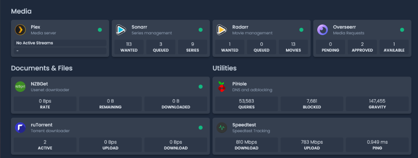Image resolution: width=418 pixels, height=158 pixels.
Task: Click the green NZBGet icon
Action: click(x=20, y=87)
